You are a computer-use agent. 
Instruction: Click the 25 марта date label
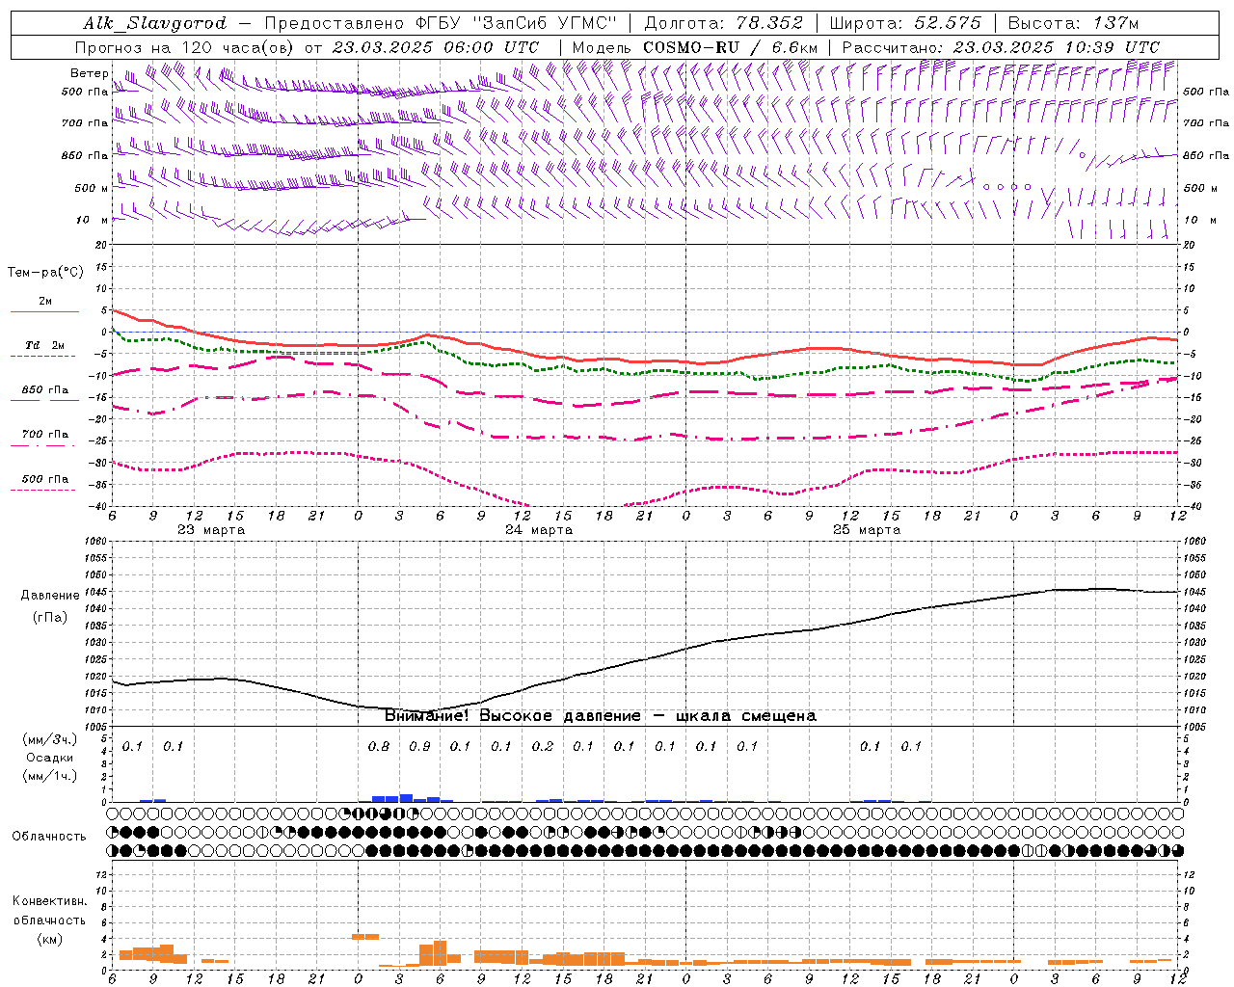[x=867, y=530]
